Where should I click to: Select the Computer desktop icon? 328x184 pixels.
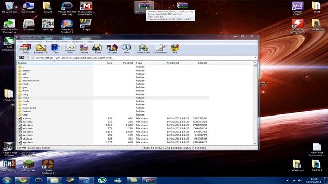tap(29, 7)
